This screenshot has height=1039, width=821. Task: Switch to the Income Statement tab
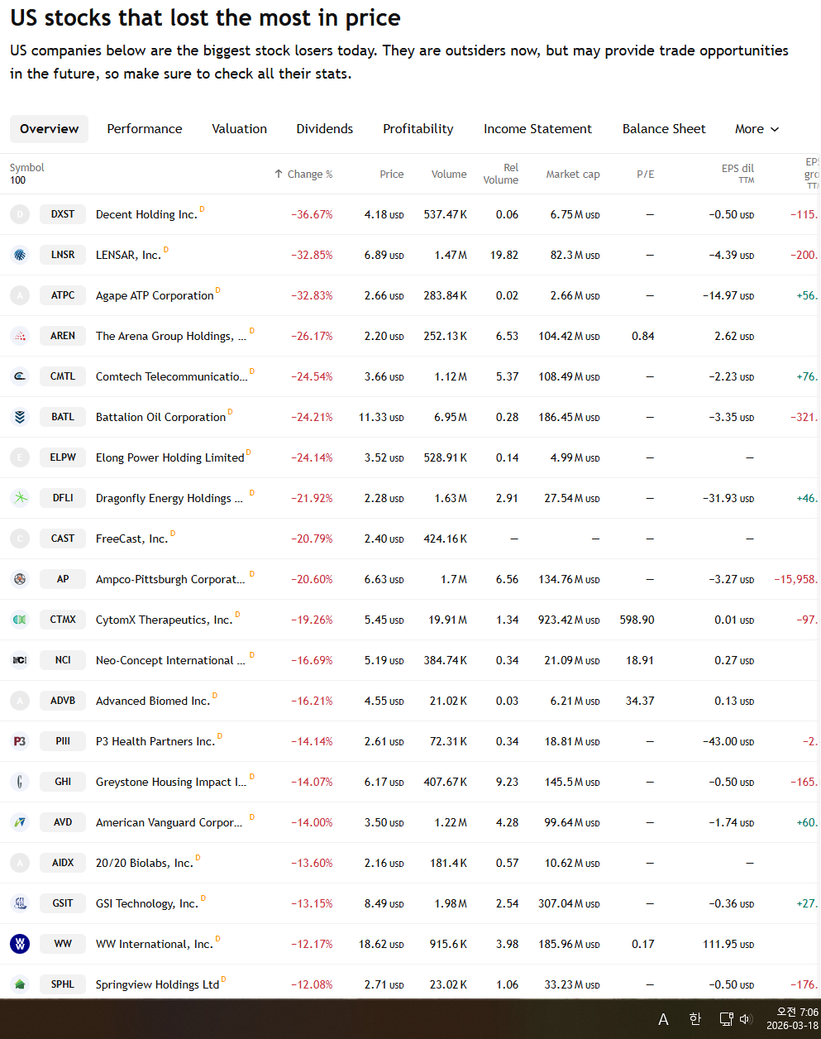click(538, 129)
